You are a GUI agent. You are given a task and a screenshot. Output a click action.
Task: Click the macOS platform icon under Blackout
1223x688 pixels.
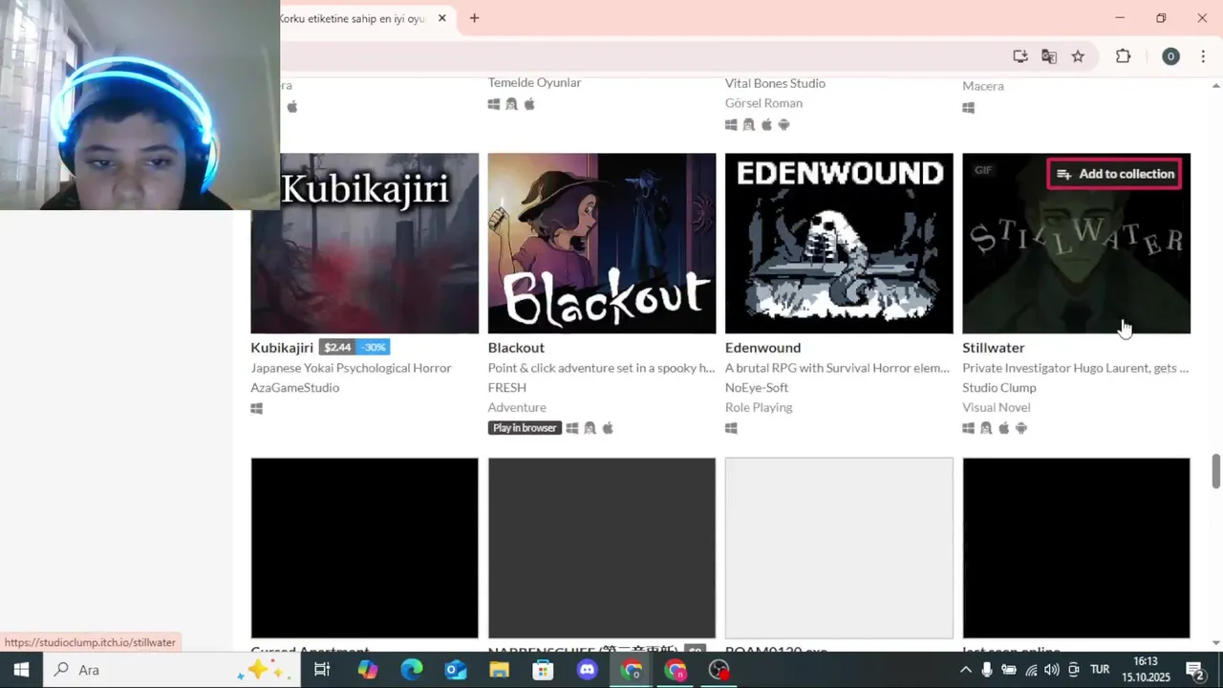click(608, 428)
